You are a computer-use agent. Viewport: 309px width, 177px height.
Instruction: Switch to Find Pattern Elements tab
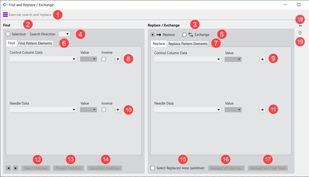(x=35, y=43)
